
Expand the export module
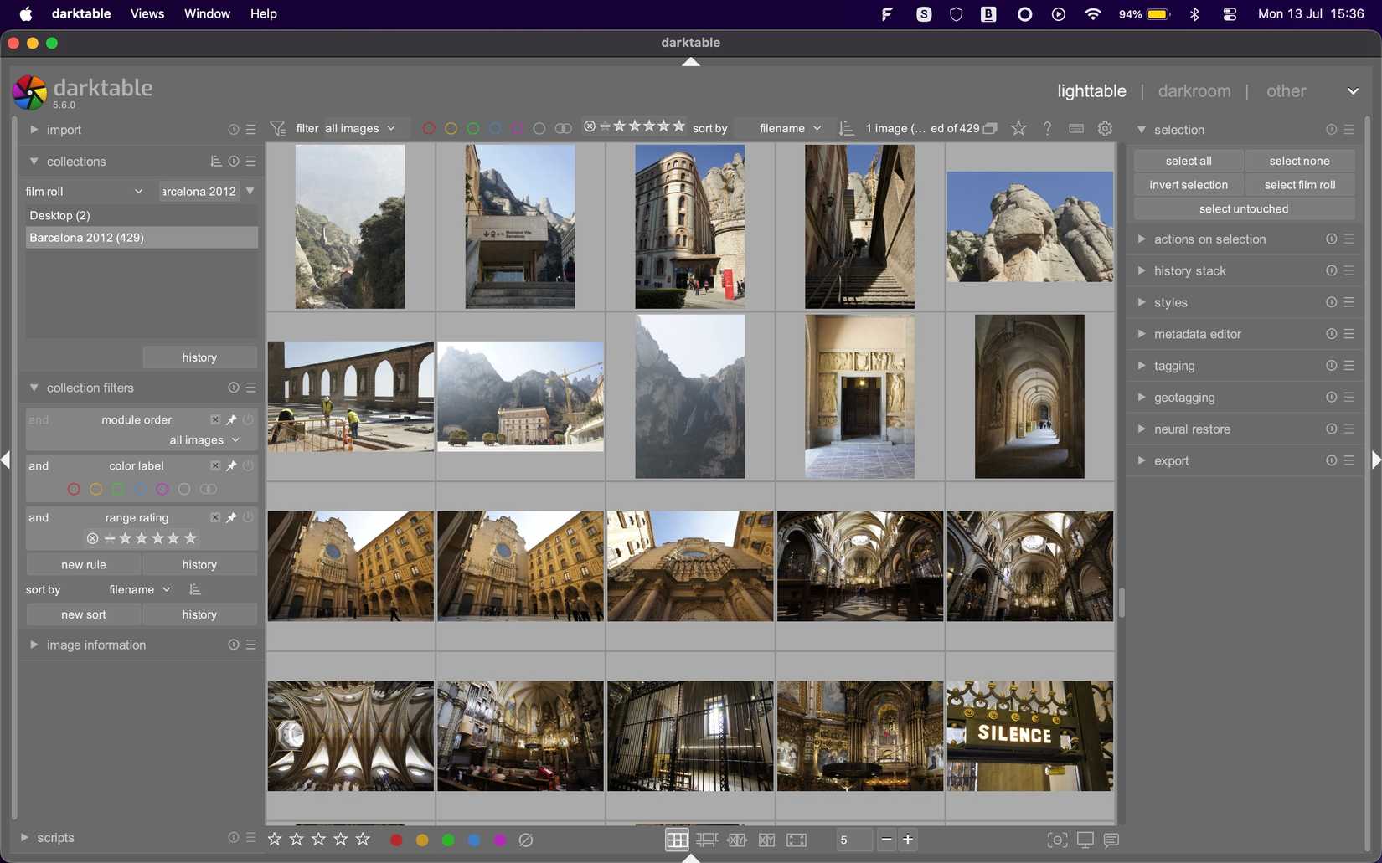click(1142, 460)
